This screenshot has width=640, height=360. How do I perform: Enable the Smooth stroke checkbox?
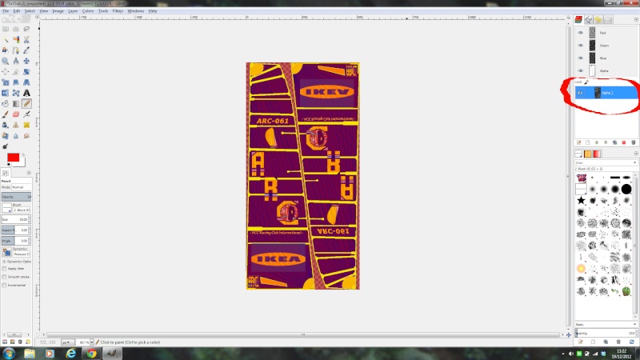tap(4, 277)
